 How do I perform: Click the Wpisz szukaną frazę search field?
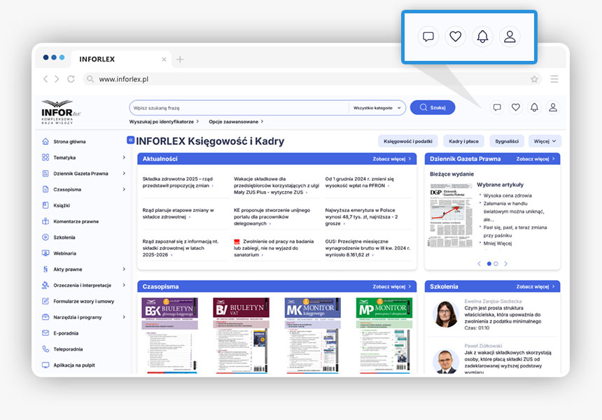click(x=238, y=108)
